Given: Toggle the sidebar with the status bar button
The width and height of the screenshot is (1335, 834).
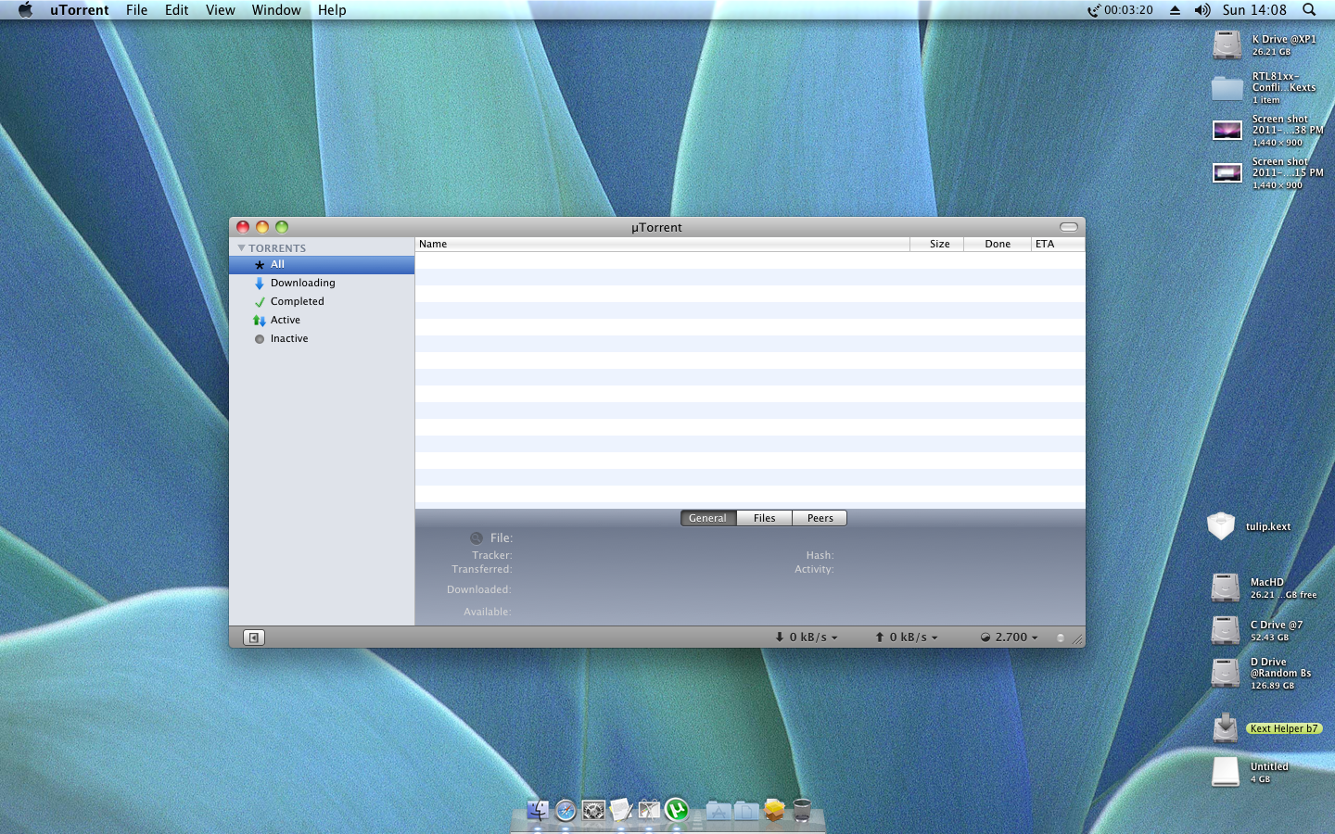Looking at the screenshot, I should pos(254,637).
